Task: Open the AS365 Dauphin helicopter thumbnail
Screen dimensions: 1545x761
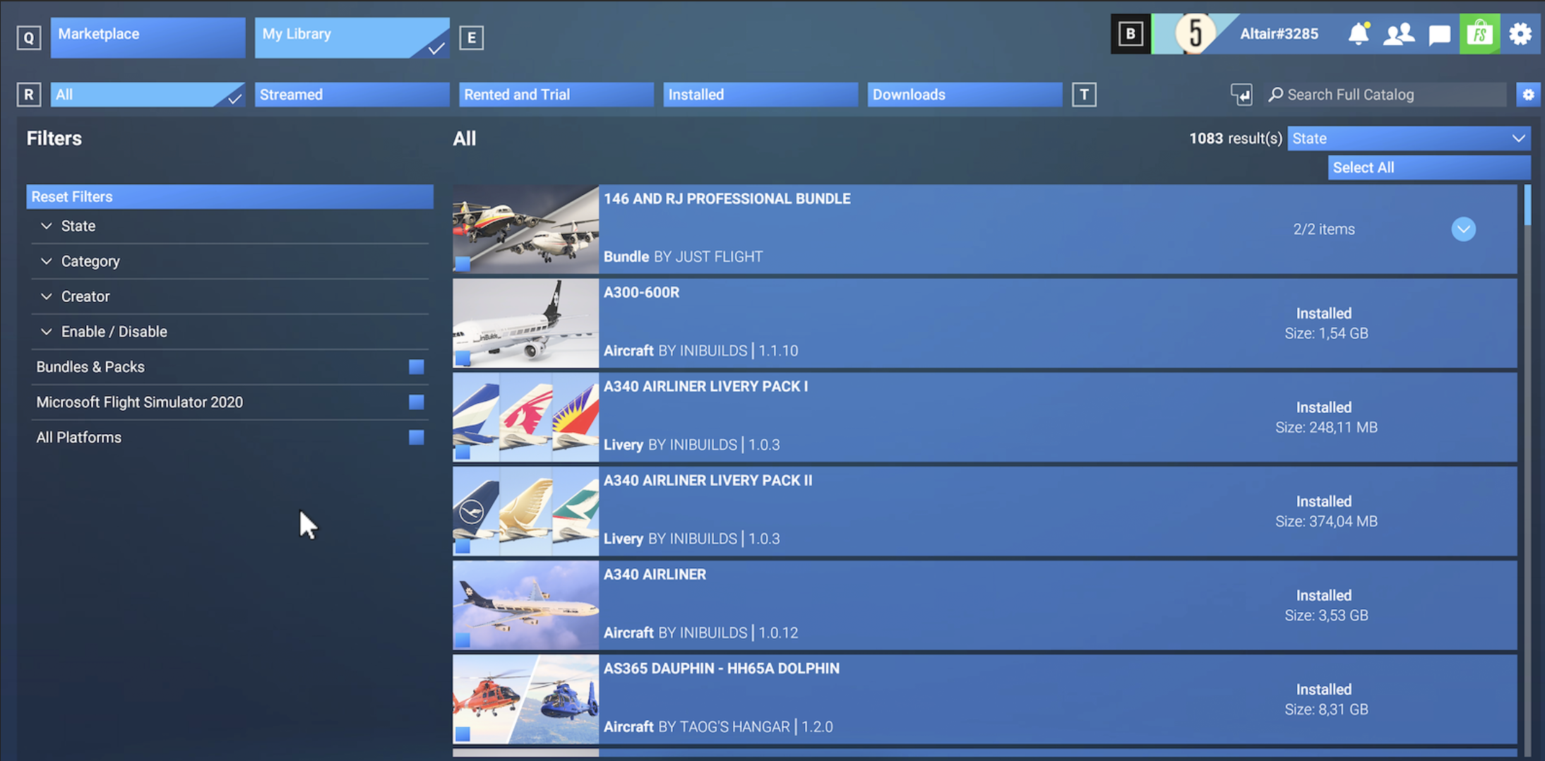Action: [525, 699]
